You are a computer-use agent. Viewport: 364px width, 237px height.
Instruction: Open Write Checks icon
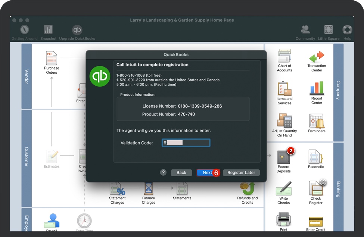tap(284, 188)
